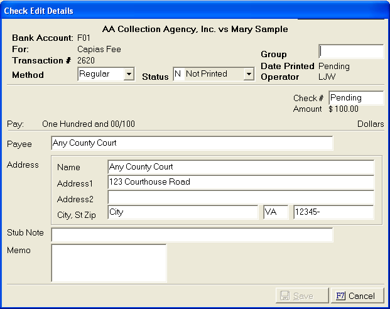Click the state field showing VA
Image resolution: width=390 pixels, height=309 pixels.
point(276,212)
